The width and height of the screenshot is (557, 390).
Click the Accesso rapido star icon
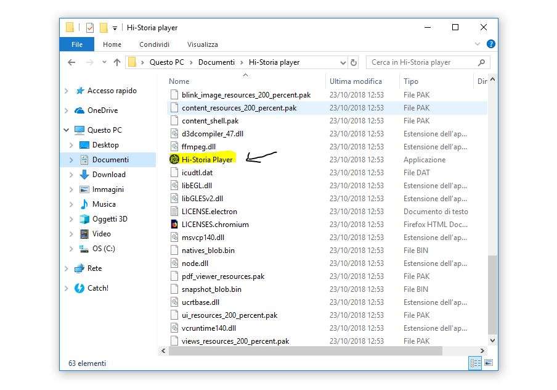click(80, 91)
